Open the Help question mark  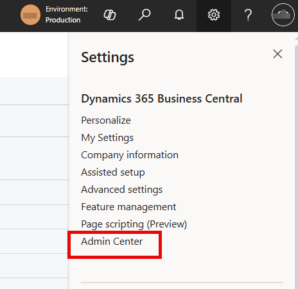248,15
